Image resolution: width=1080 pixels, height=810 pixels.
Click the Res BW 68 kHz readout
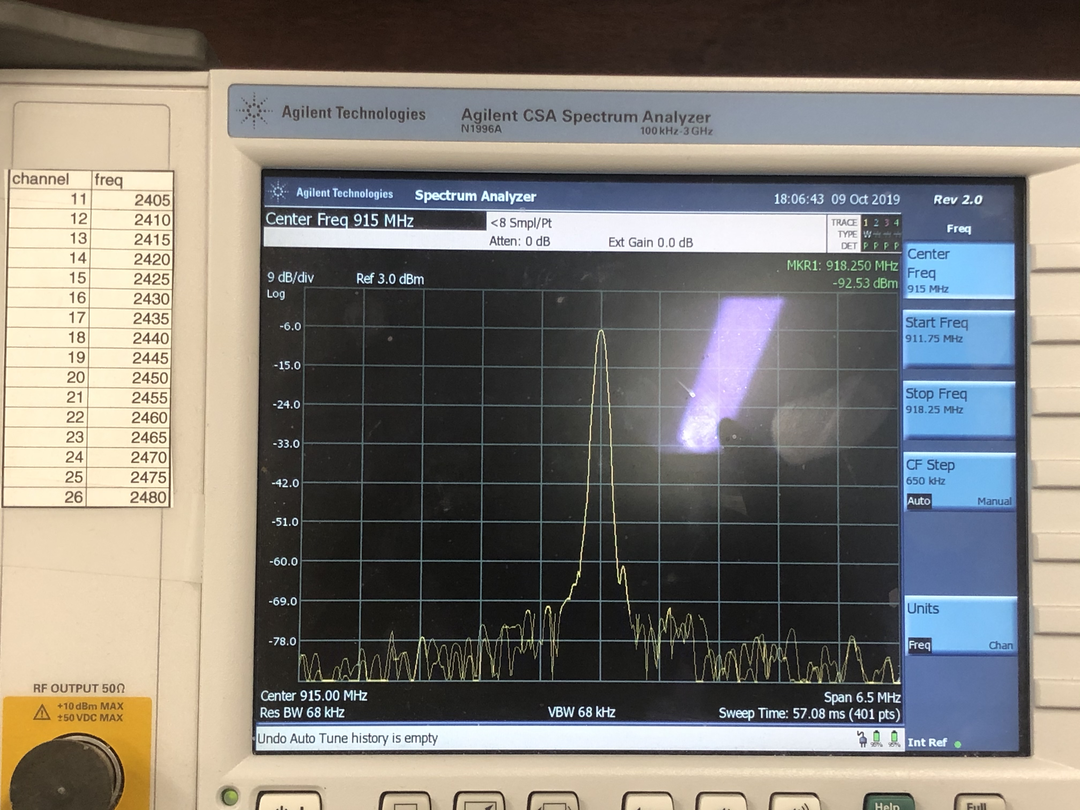coord(302,713)
